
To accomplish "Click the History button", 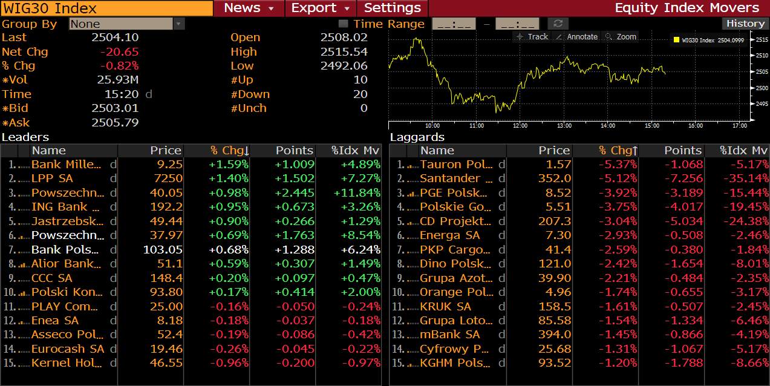I will click(x=745, y=24).
